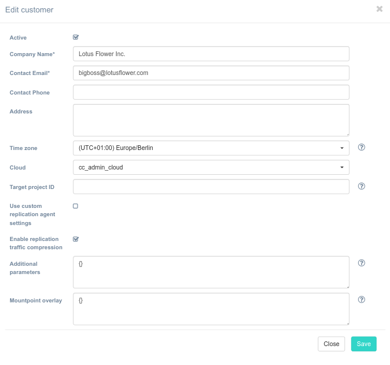Click in the Mountpoint overlay text area
This screenshot has width=390, height=365.
click(211, 309)
